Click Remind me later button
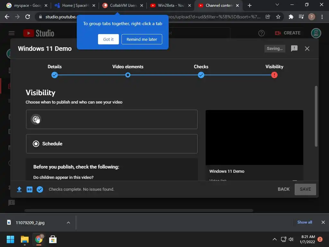Screen dimensions: 329x247 (142, 39)
